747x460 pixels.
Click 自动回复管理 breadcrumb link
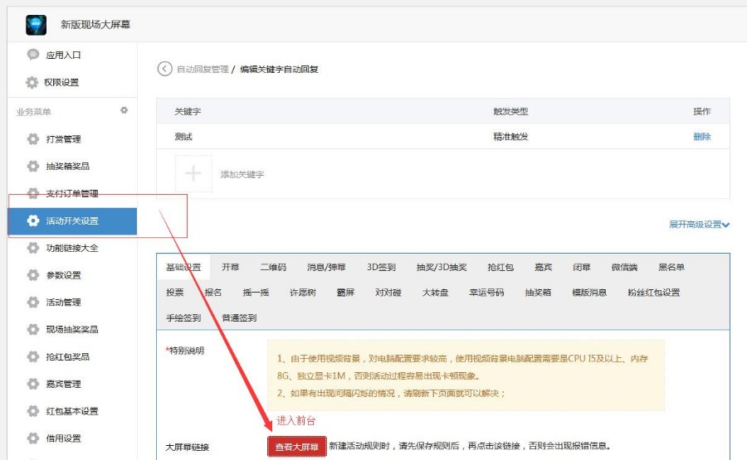pyautogui.click(x=203, y=70)
